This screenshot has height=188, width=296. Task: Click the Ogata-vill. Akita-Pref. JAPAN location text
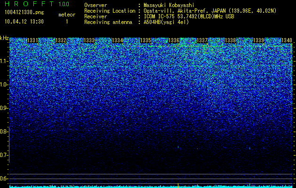click(210, 11)
